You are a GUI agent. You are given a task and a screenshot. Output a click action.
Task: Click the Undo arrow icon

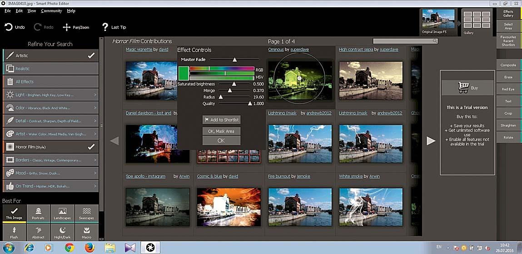point(9,27)
